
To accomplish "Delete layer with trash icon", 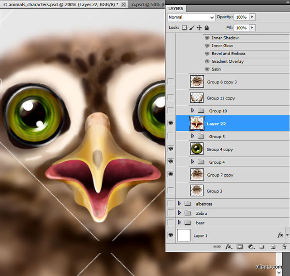I will click(x=285, y=247).
